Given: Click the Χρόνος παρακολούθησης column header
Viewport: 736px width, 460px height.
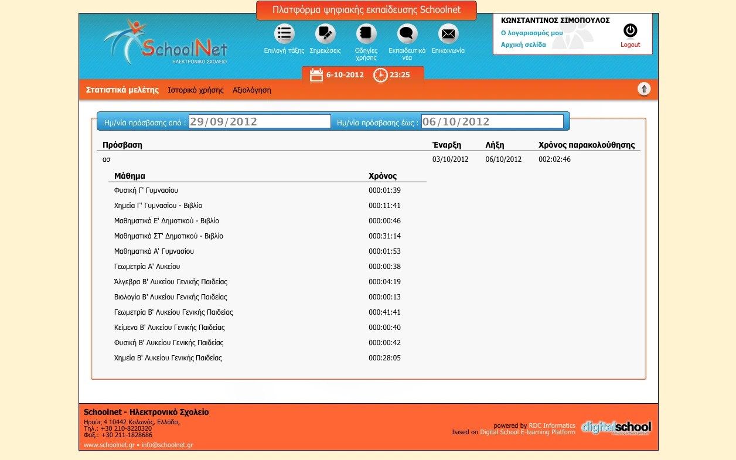Looking at the screenshot, I should pyautogui.click(x=587, y=145).
